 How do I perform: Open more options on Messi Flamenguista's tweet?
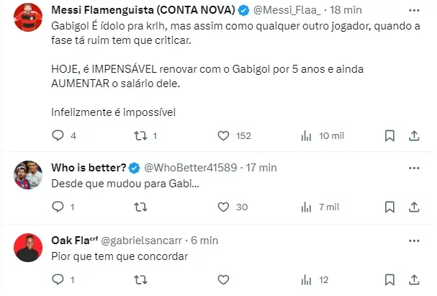click(414, 12)
